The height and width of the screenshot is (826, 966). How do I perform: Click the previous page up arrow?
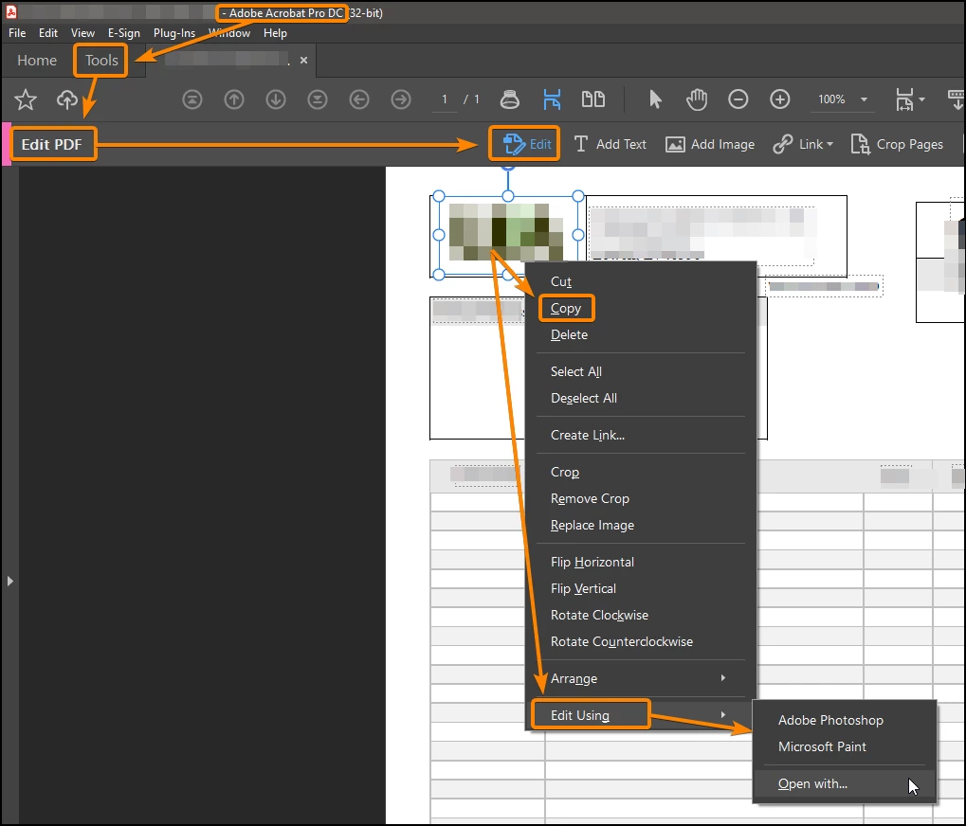point(234,99)
